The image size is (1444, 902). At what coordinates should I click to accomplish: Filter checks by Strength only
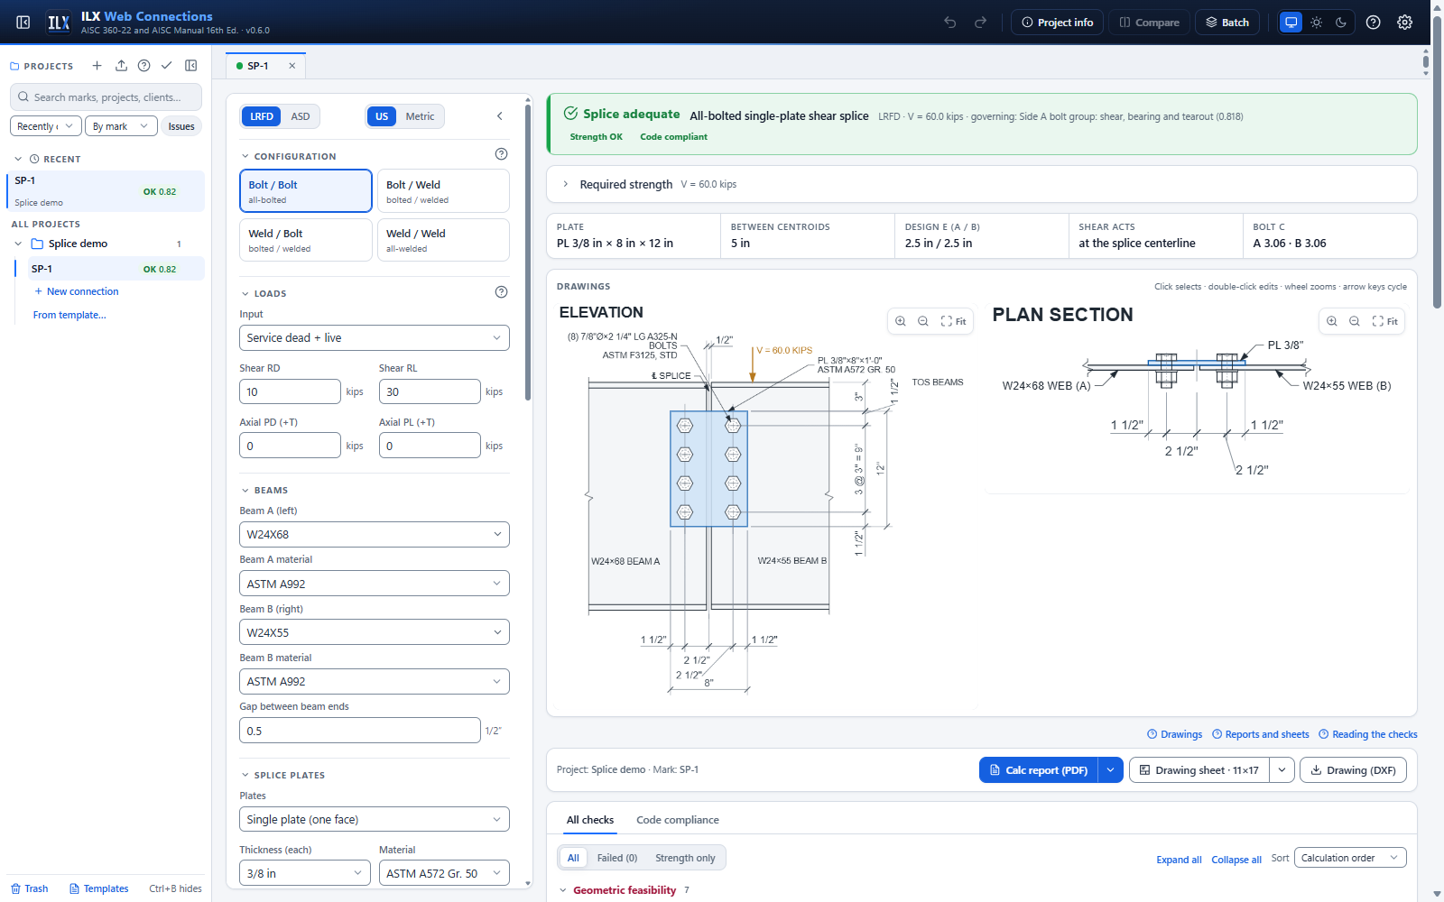pyautogui.click(x=685, y=858)
